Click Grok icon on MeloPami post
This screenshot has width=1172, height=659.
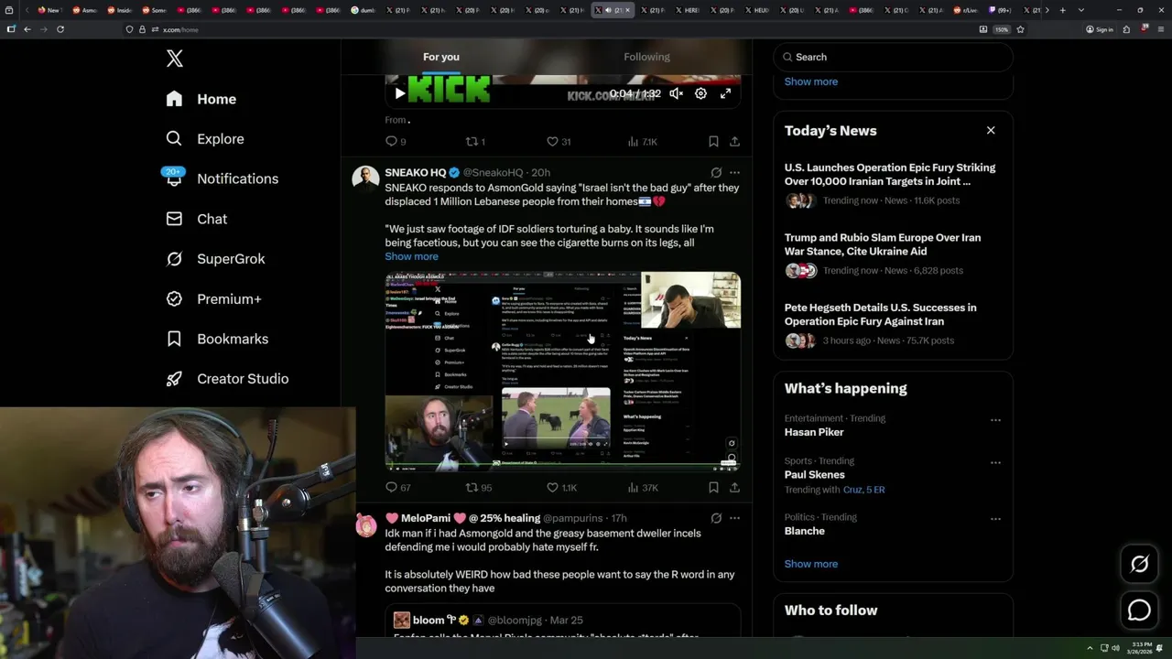pyautogui.click(x=716, y=518)
